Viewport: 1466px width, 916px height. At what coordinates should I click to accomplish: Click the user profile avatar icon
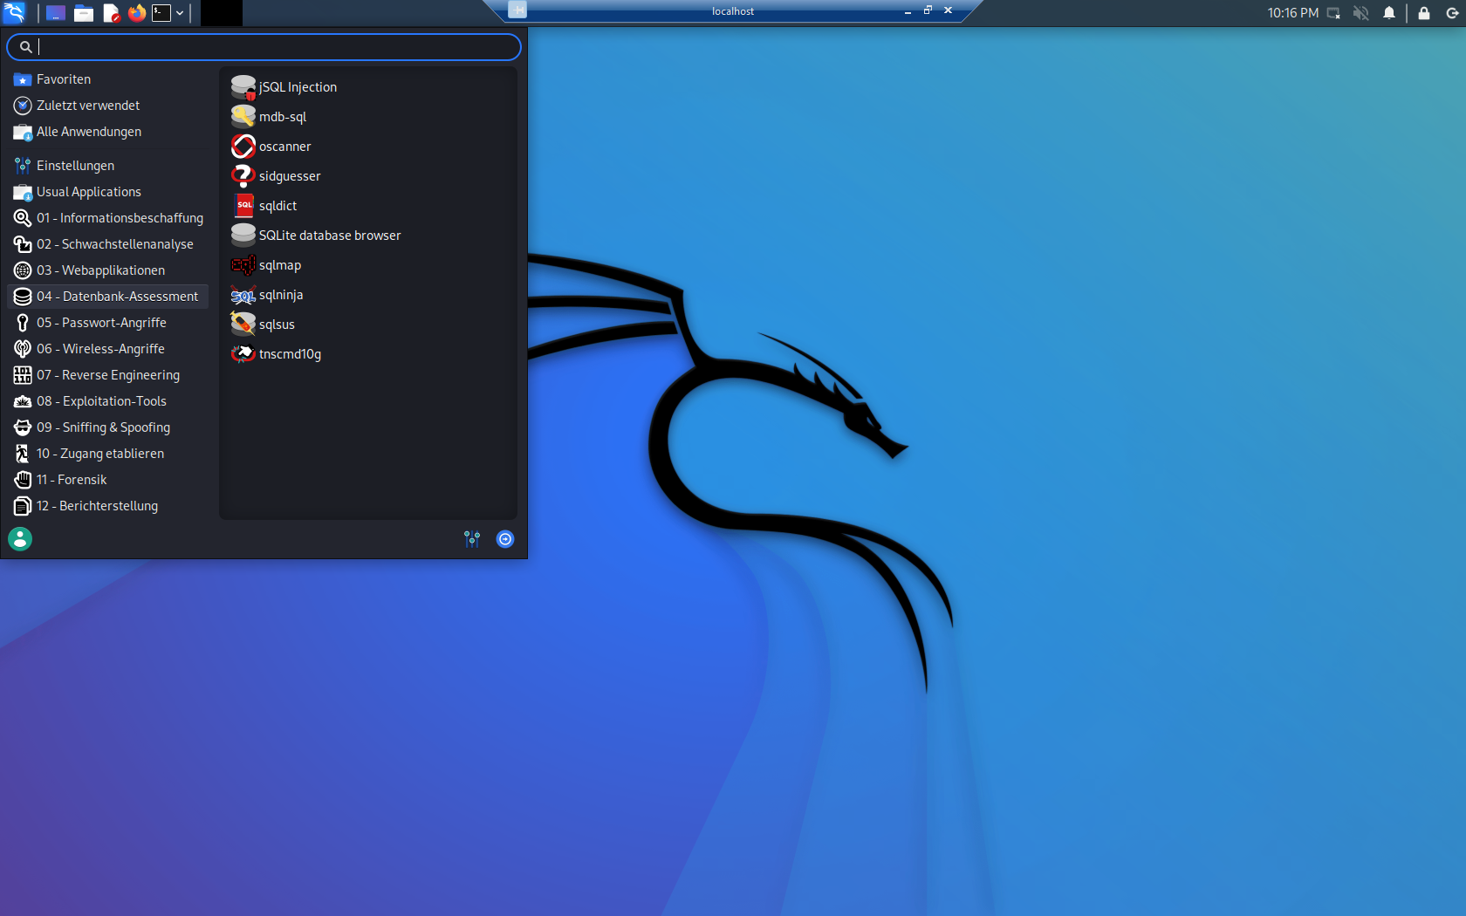20,539
